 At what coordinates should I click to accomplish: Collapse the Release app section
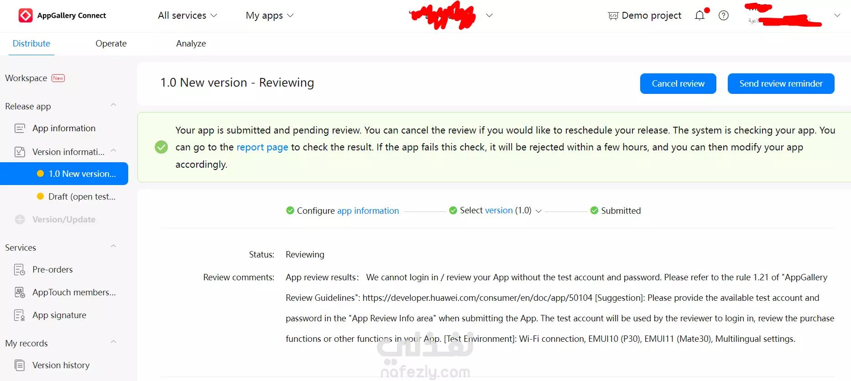[x=113, y=105]
